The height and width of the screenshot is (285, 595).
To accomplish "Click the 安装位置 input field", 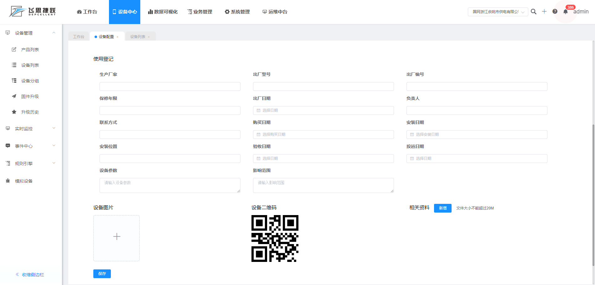I will click(x=170, y=159).
